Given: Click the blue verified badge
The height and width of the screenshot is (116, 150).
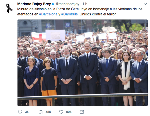Looking at the screenshot, I should 53,4.
